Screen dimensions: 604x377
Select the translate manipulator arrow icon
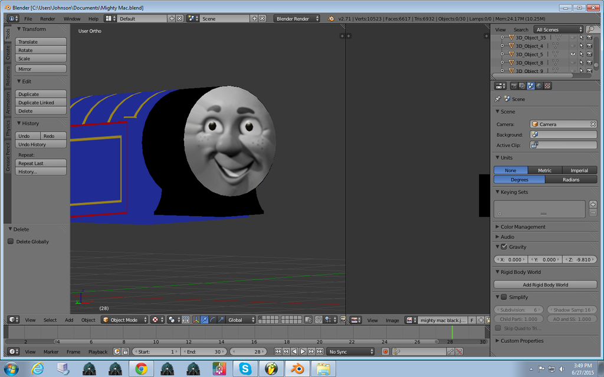coord(204,320)
